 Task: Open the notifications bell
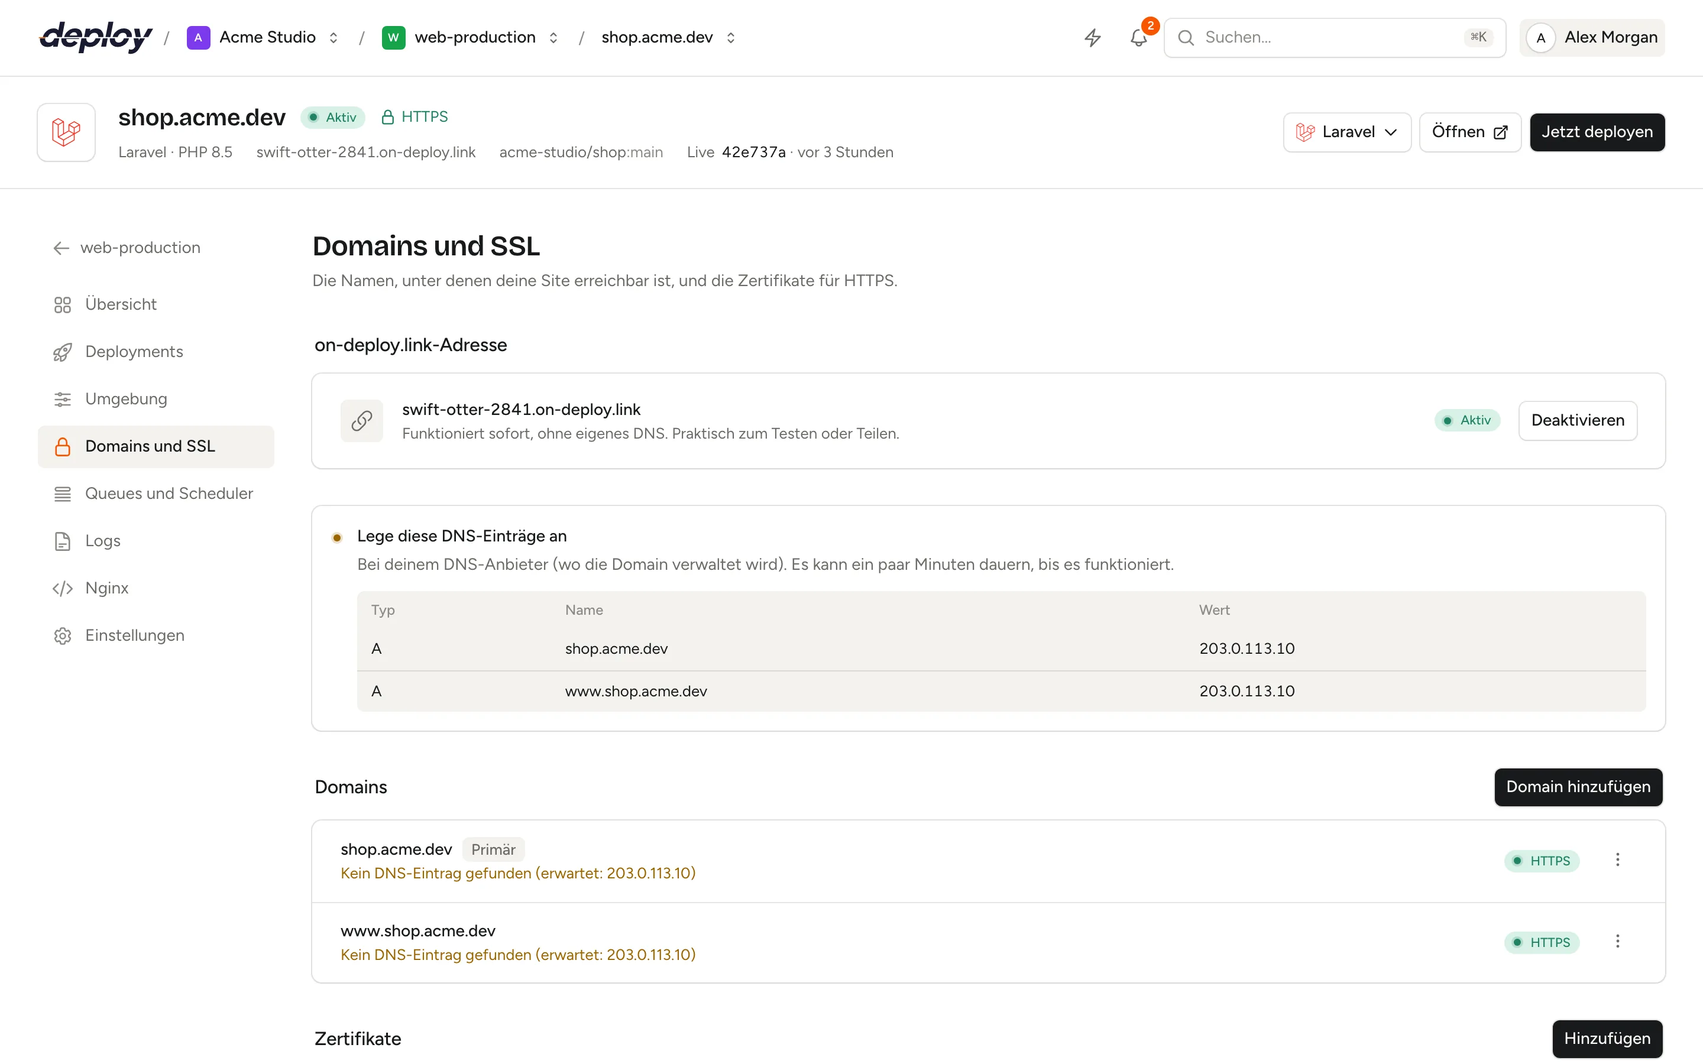(x=1139, y=37)
